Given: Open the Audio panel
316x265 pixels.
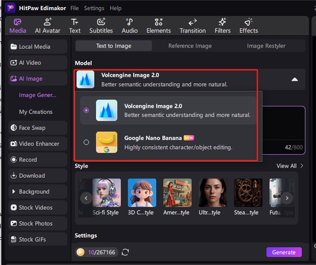Looking at the screenshot, I should [x=129, y=26].
